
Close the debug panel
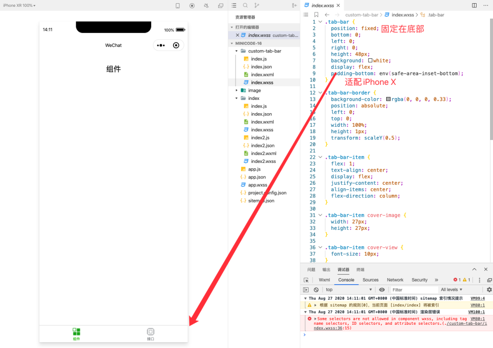tap(486, 270)
